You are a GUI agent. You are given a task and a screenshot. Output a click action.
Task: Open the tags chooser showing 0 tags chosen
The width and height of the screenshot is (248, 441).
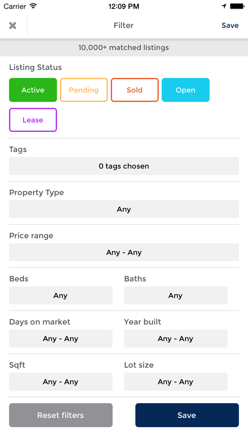(124, 166)
